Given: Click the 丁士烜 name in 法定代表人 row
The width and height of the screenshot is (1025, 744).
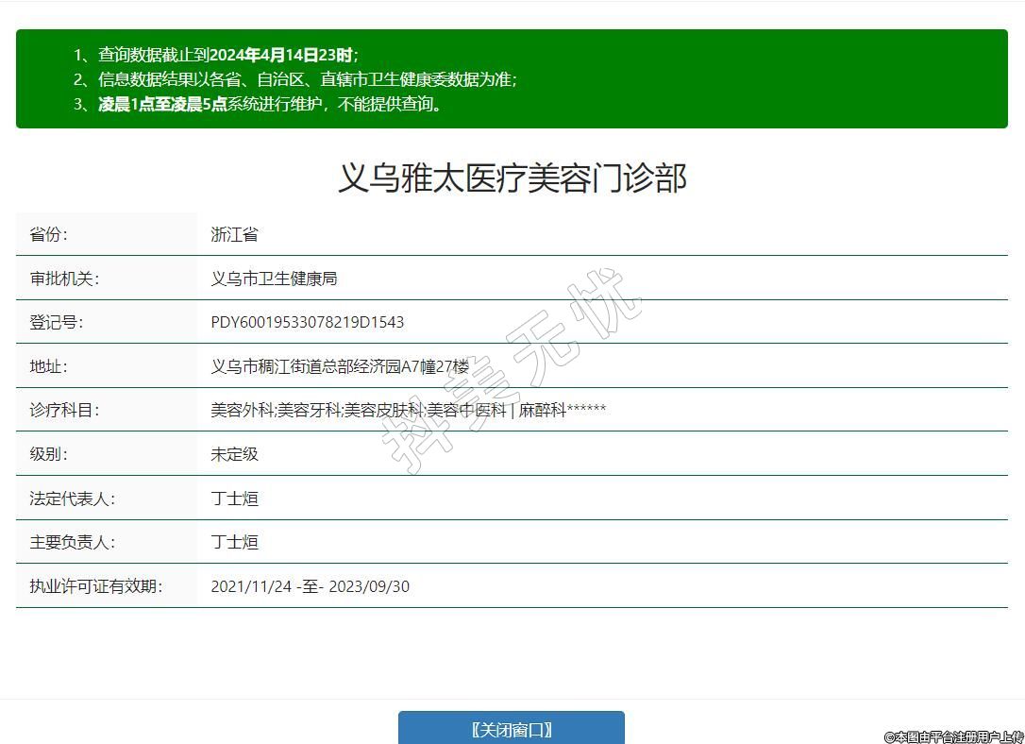Looking at the screenshot, I should [x=234, y=499].
